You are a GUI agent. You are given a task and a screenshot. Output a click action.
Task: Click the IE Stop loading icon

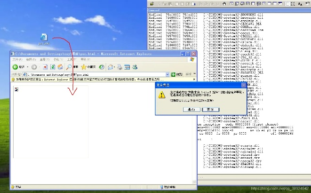(44, 67)
